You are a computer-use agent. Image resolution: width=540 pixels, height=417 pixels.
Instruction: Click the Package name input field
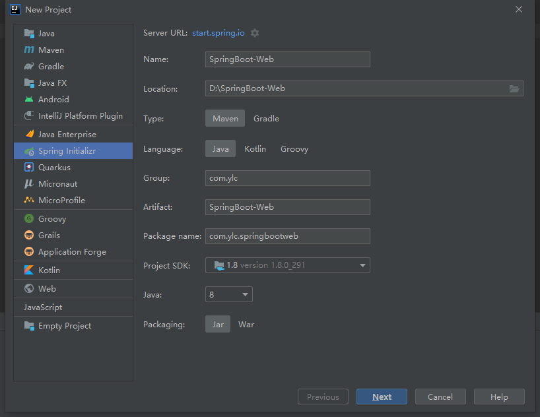288,236
